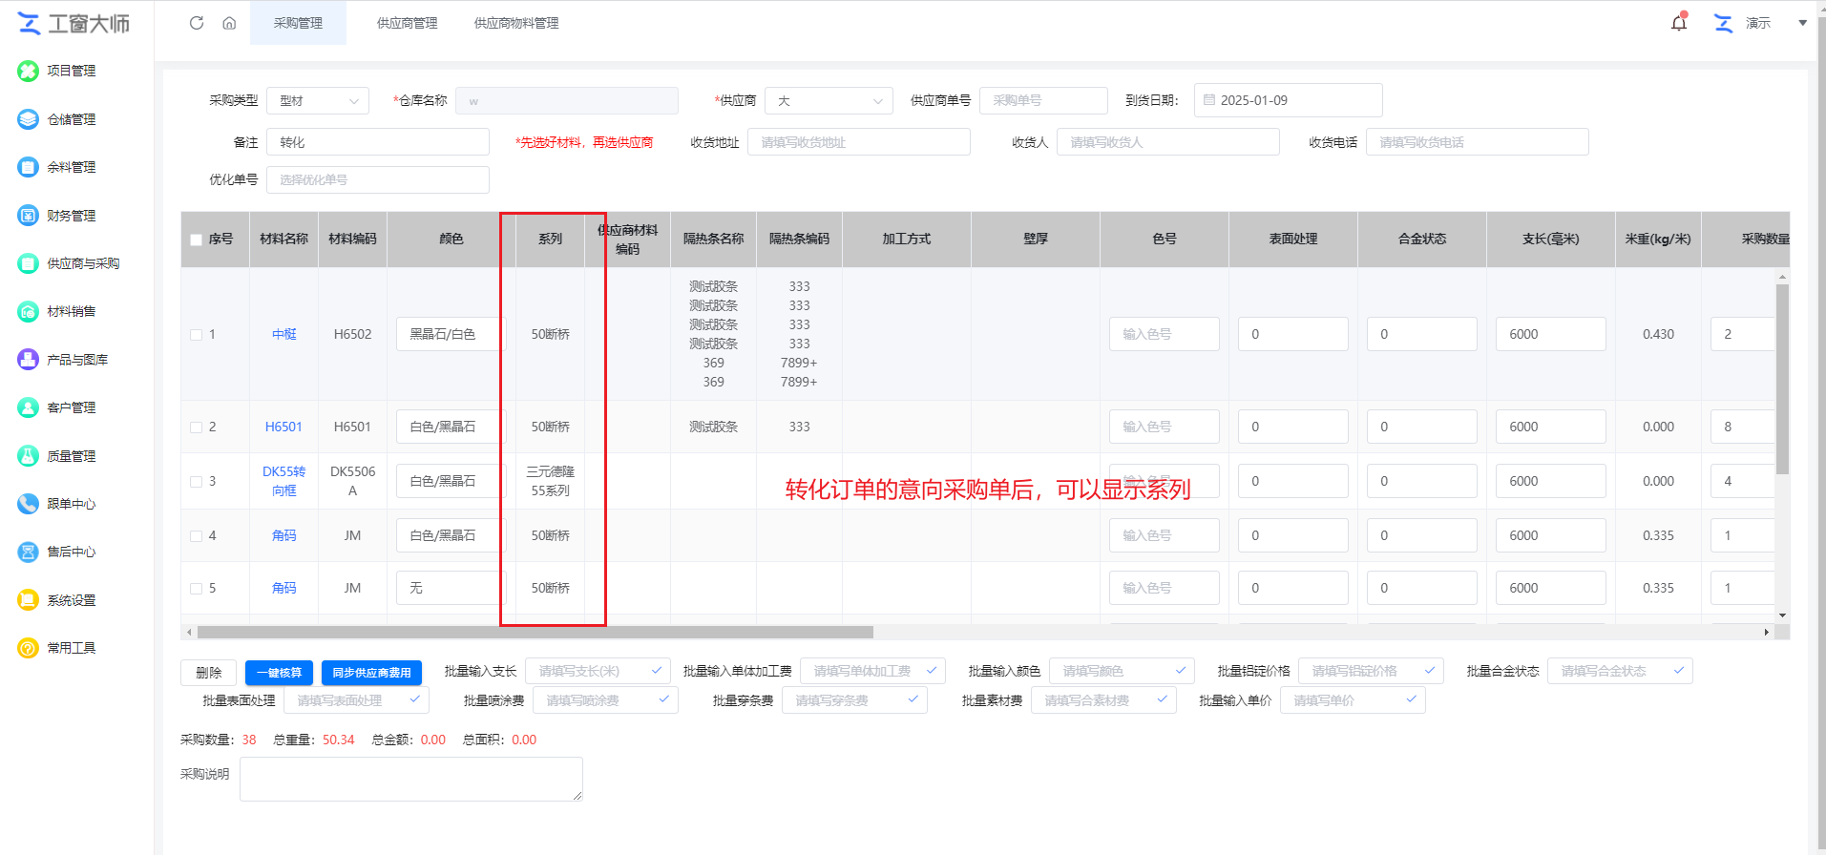Image resolution: width=1826 pixels, height=855 pixels.
Task: Switch to the 供应商物料管理 tab
Action: (516, 23)
